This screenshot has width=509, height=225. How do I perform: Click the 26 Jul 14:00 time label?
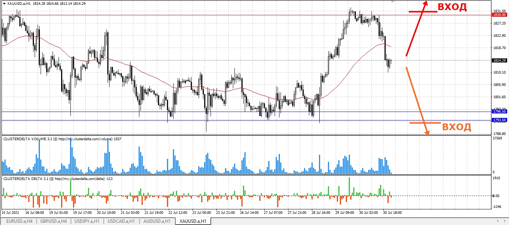pos(249,213)
